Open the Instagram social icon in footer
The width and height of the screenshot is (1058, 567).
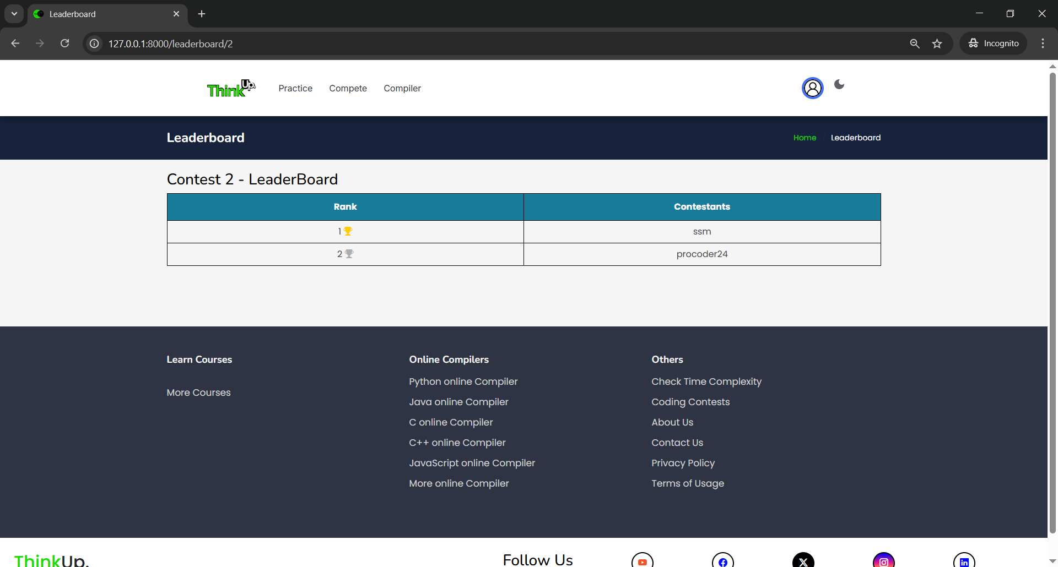(x=883, y=561)
